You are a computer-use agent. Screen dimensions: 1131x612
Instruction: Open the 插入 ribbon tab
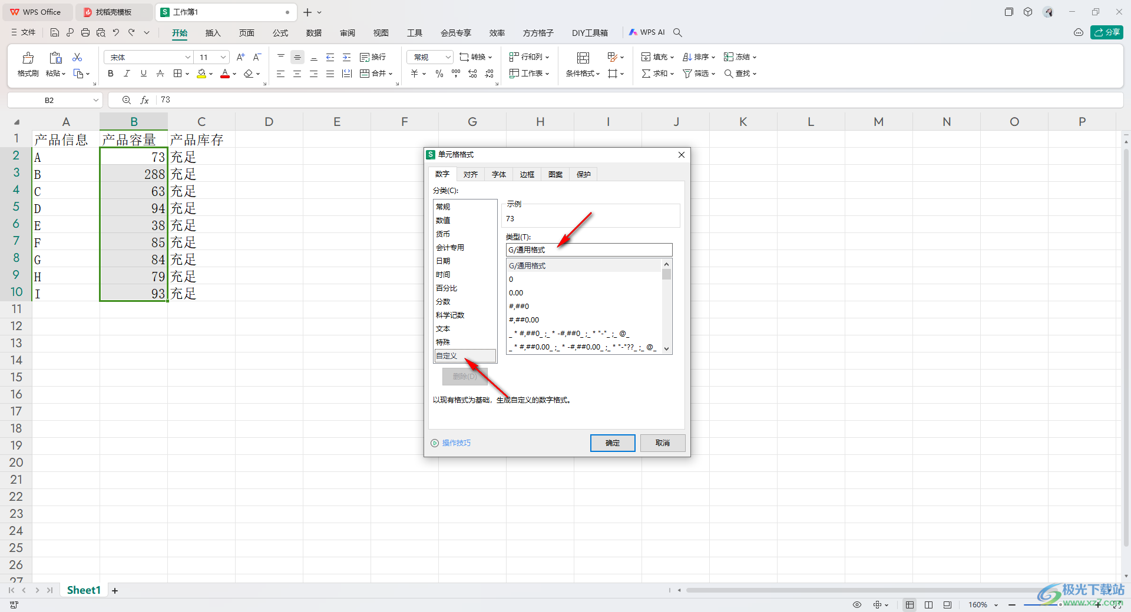213,33
